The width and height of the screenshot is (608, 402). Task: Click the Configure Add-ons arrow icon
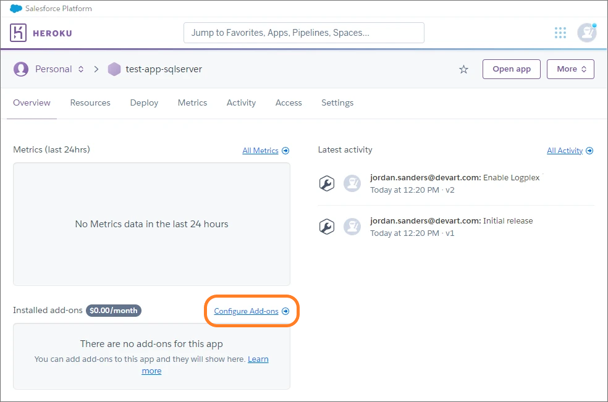pyautogui.click(x=286, y=311)
